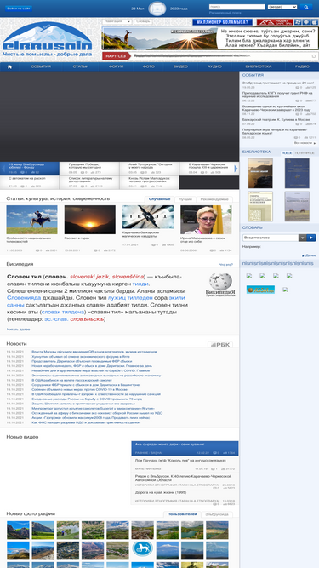Switch to the Случайные articles tab
The image size is (319, 568).
coord(159,199)
